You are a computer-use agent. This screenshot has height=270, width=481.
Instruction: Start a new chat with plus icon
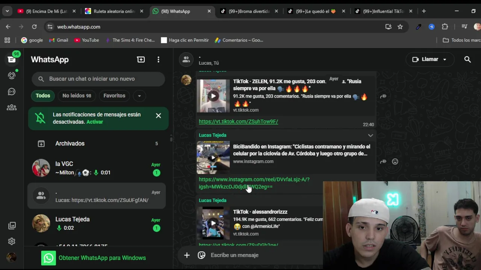click(x=141, y=59)
